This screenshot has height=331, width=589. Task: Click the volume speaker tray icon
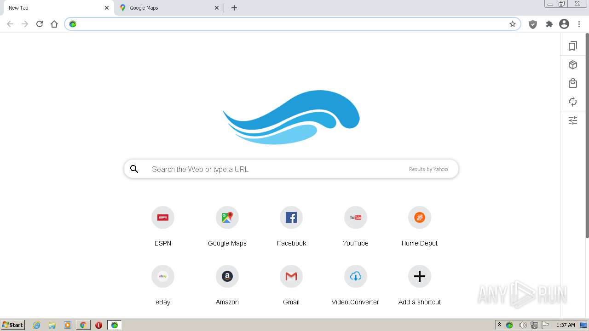[x=523, y=325]
